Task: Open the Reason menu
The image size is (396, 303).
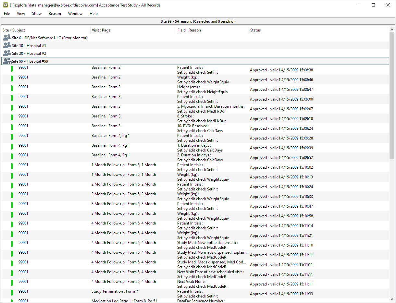Action: click(55, 14)
